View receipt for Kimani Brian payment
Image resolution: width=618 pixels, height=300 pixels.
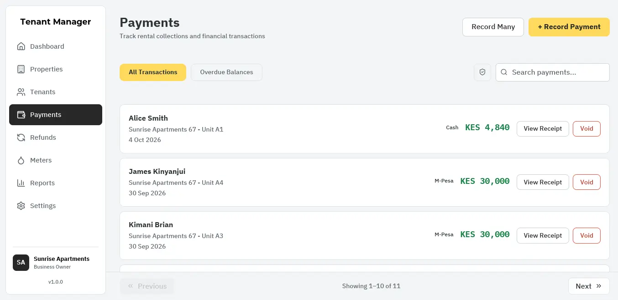[x=543, y=235]
